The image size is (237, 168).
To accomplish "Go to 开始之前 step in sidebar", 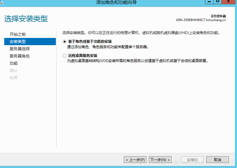I will point(18,34).
